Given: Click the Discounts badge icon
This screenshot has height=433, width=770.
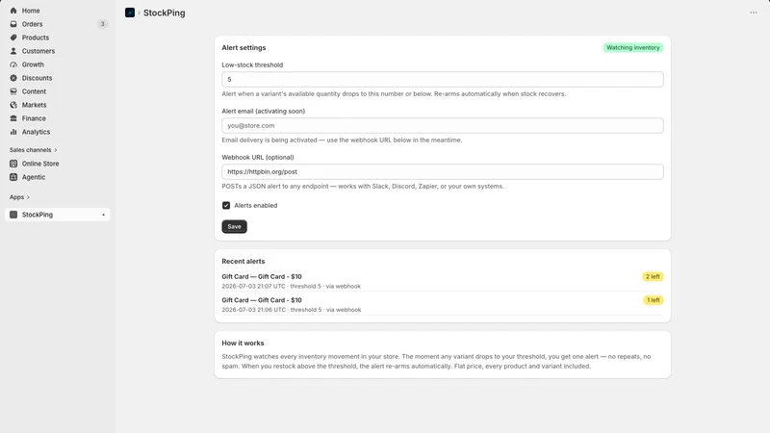Looking at the screenshot, I should [13, 78].
